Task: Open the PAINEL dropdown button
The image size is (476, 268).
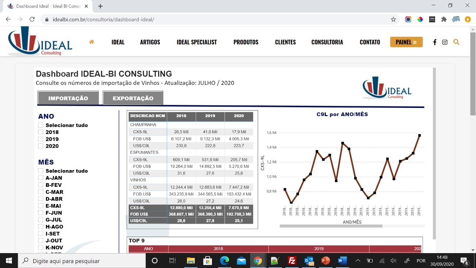Action: click(x=406, y=42)
